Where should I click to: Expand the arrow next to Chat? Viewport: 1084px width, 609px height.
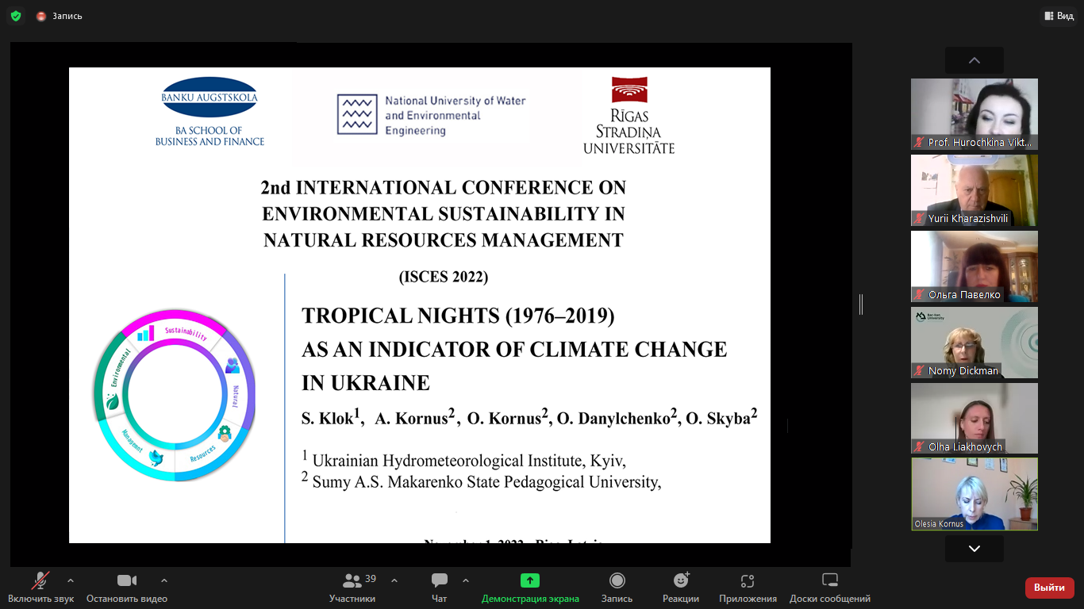466,580
